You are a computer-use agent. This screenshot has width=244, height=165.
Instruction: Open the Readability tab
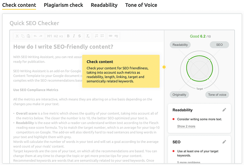click(104, 5)
